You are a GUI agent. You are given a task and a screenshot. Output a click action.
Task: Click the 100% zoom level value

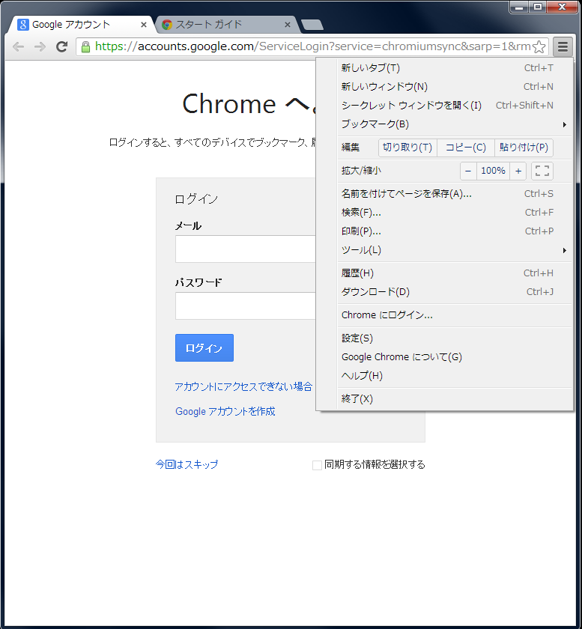[494, 171]
